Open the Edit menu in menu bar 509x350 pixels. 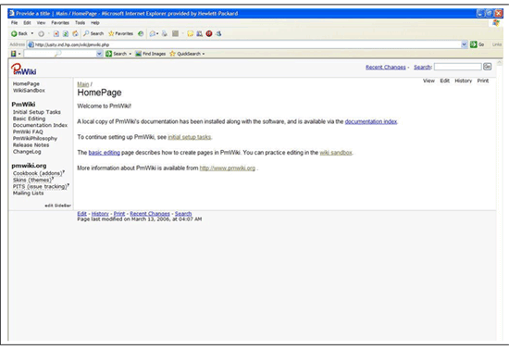coord(27,23)
